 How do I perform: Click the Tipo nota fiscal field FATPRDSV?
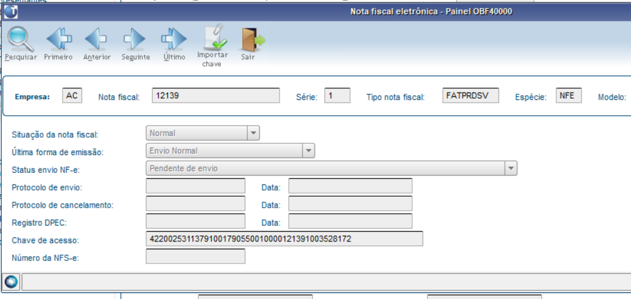tap(470, 96)
